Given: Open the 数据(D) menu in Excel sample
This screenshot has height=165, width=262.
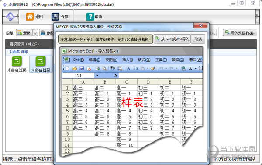Looking at the screenshot, I should [178, 60].
